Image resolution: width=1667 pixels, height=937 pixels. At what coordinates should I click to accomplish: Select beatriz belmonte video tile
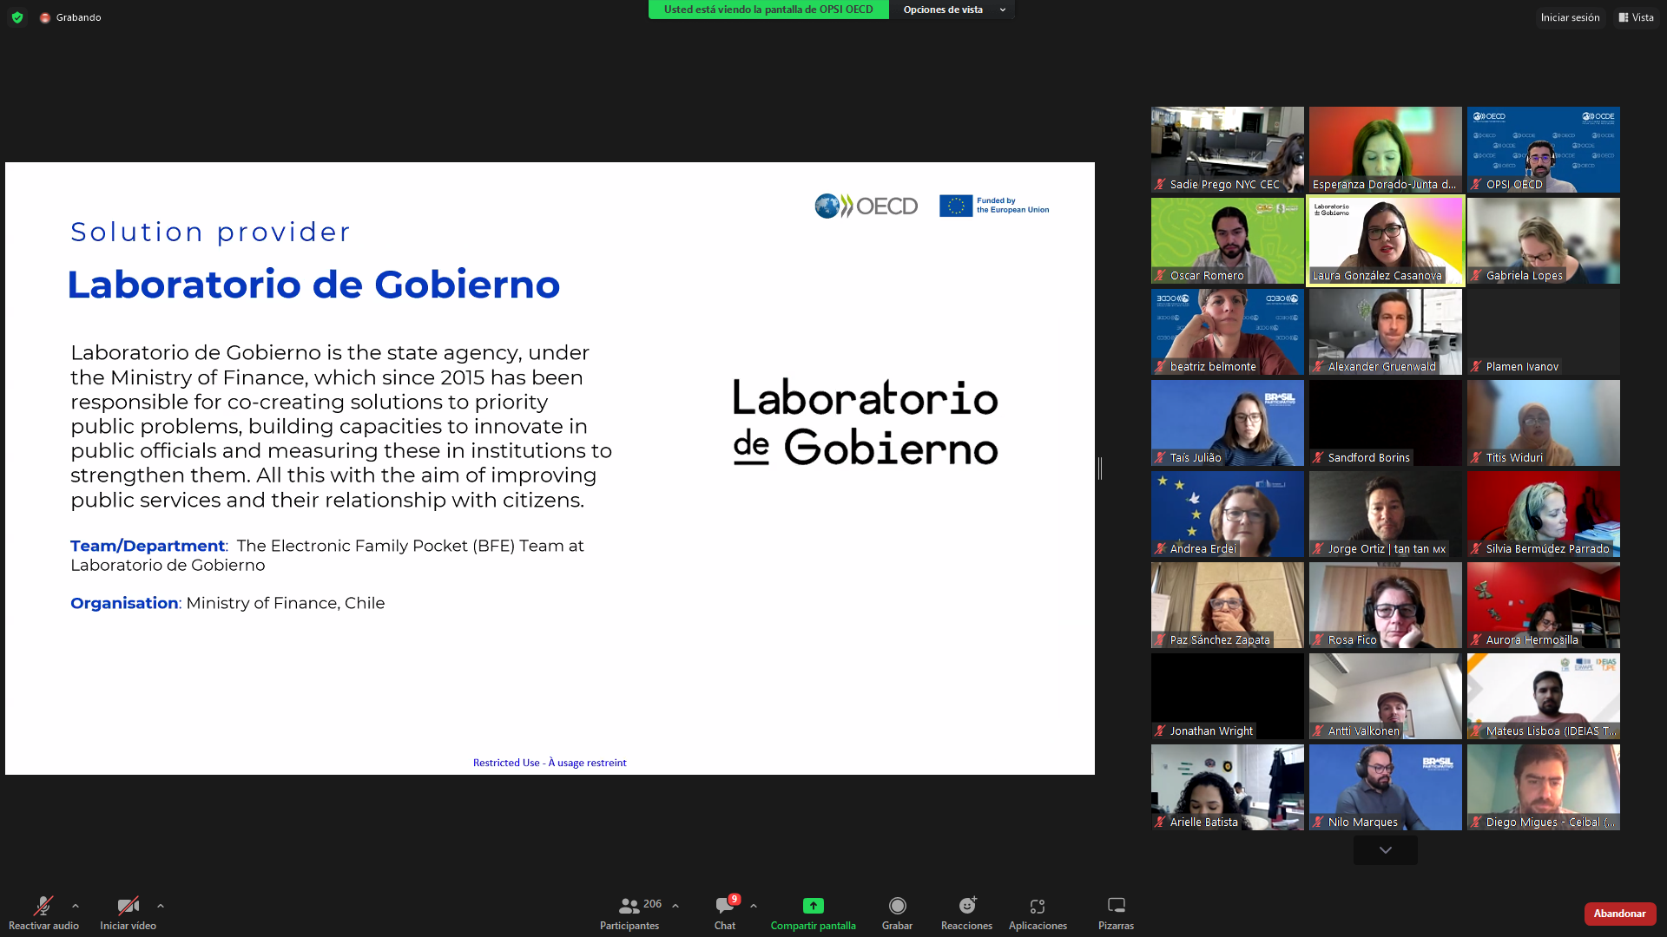(x=1228, y=331)
